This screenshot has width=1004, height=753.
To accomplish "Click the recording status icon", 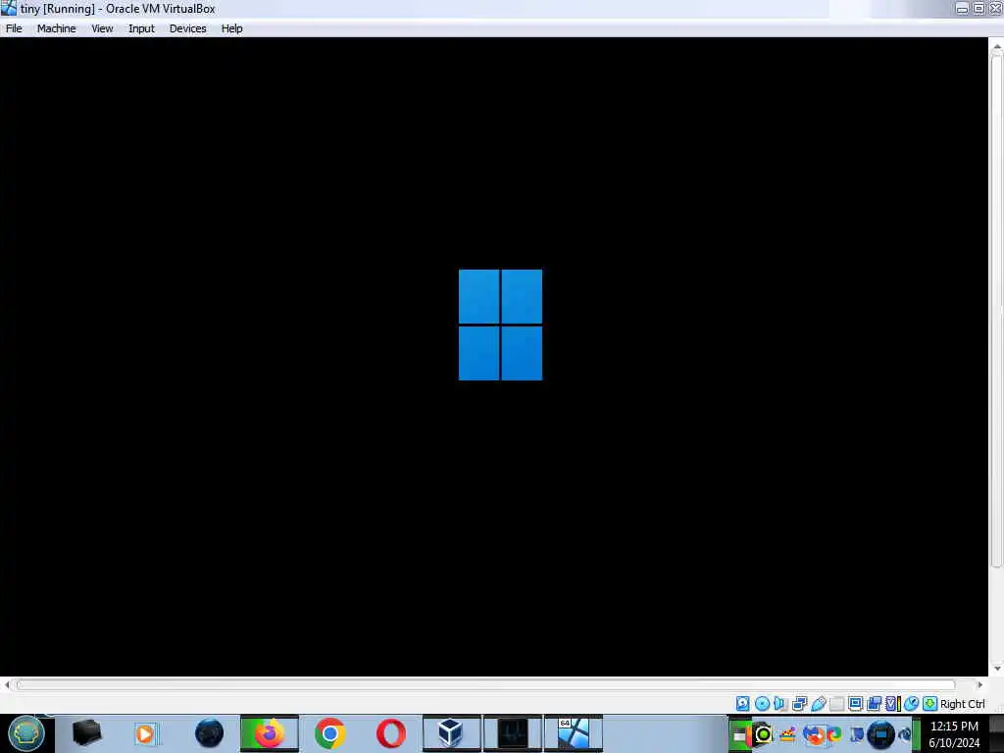I will tap(874, 704).
